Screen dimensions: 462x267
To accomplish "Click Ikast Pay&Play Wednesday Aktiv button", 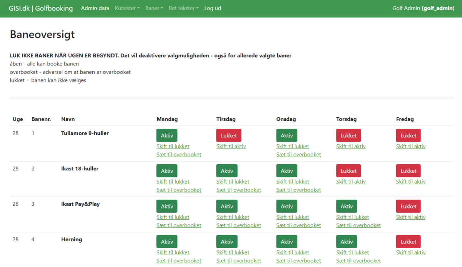I will [287, 206].
